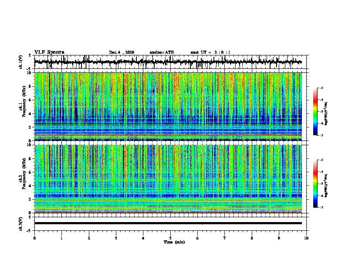Screen dimensions: 345x267
Task: Click the ch.1 spectrogram color scale bar
Action: [x=315, y=112]
